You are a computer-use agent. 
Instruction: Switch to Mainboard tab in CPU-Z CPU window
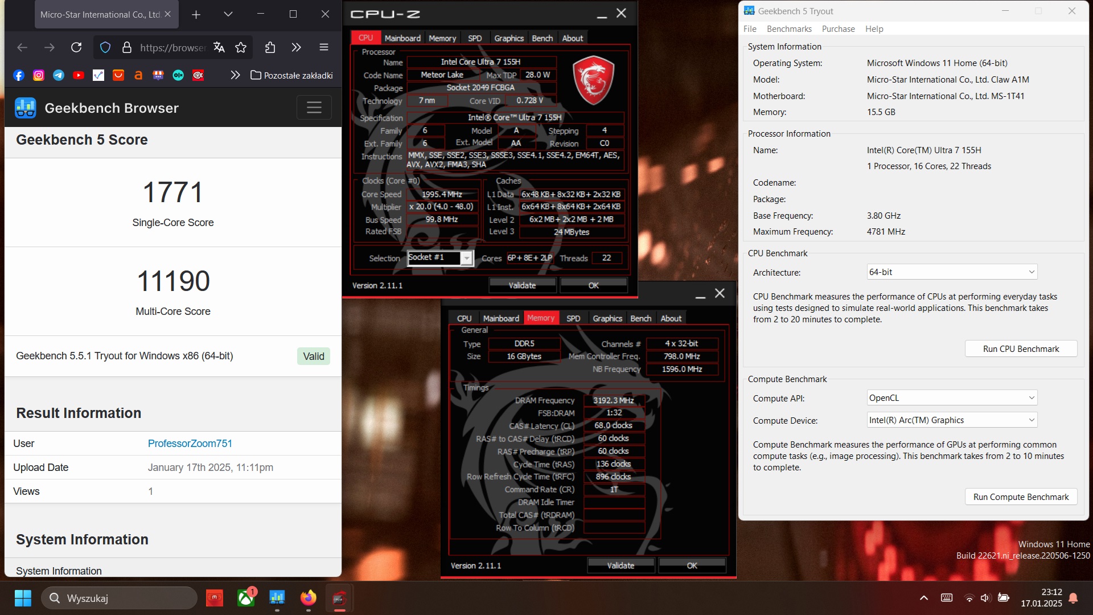[402, 38]
